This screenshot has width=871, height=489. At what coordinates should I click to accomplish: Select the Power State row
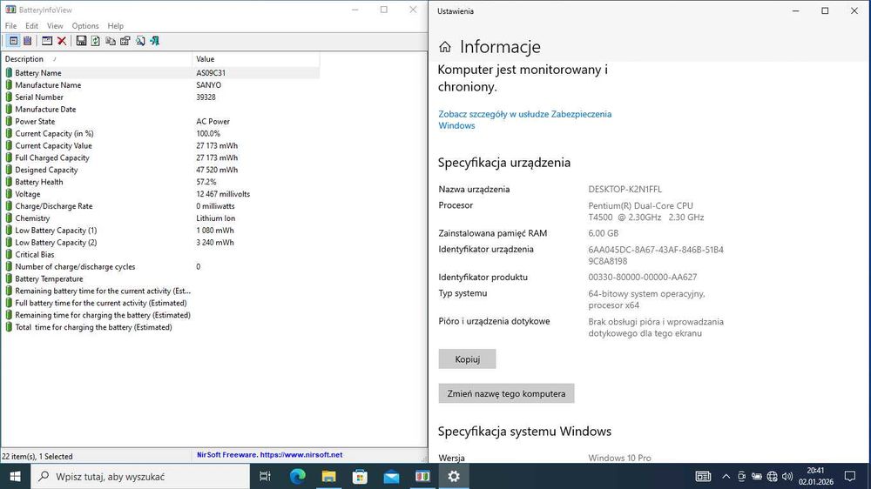[x=160, y=121]
